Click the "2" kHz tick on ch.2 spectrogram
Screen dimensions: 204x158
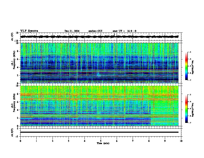tap(18, 118)
